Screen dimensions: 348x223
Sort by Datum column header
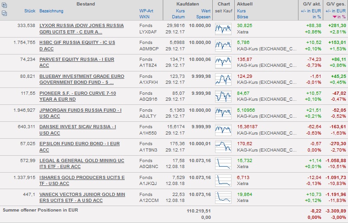[x=178, y=17]
